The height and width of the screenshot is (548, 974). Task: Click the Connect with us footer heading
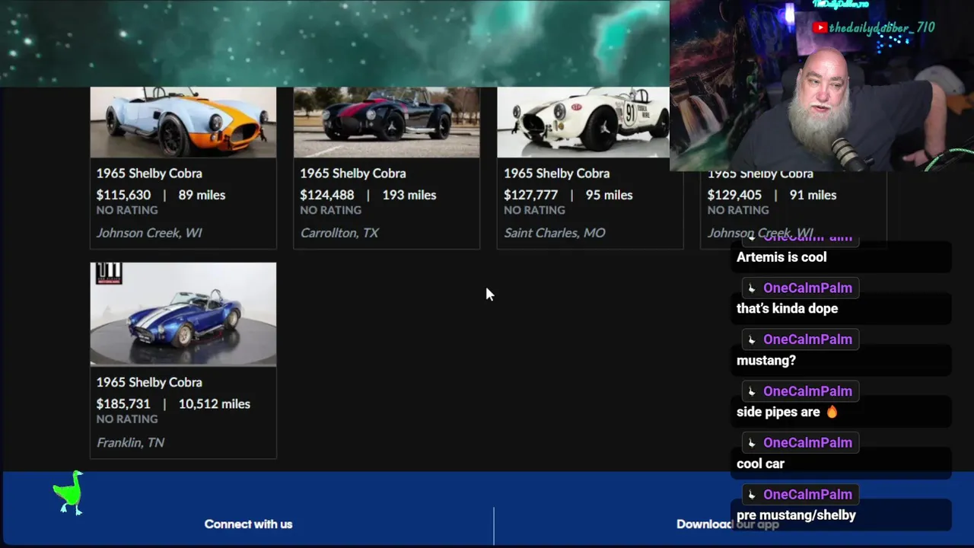(x=248, y=524)
